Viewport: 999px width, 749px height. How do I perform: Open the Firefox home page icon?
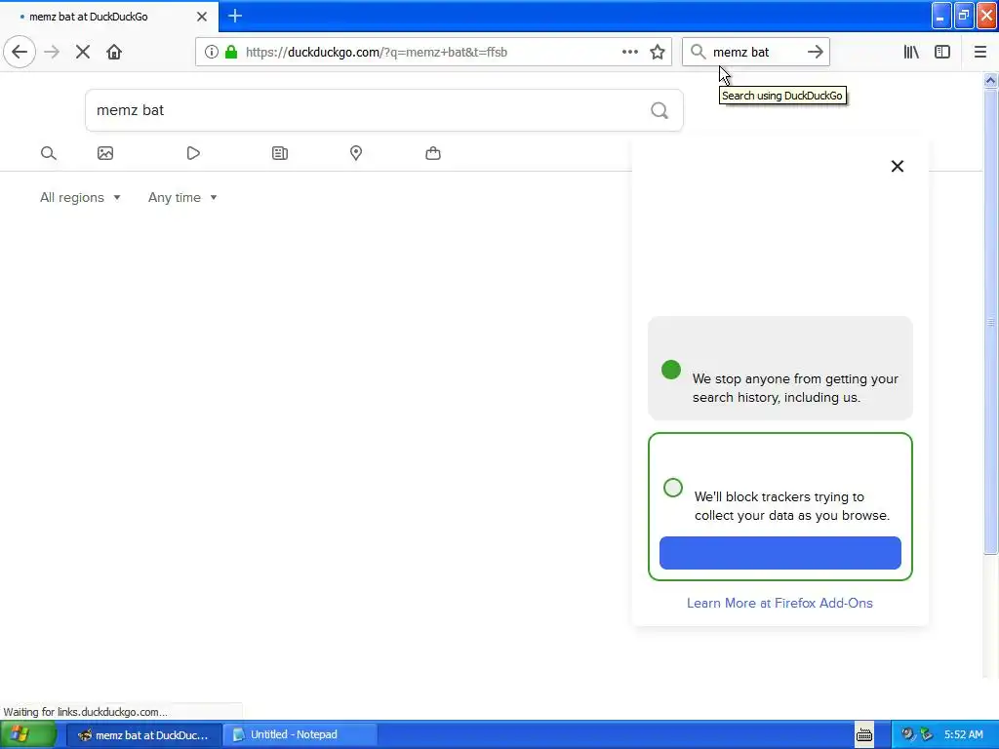tap(114, 52)
